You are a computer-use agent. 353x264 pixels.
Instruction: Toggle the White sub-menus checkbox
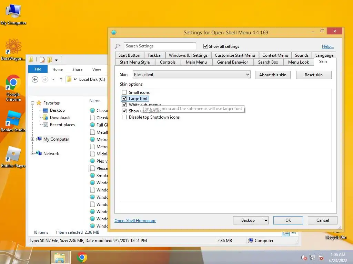tap(124, 104)
